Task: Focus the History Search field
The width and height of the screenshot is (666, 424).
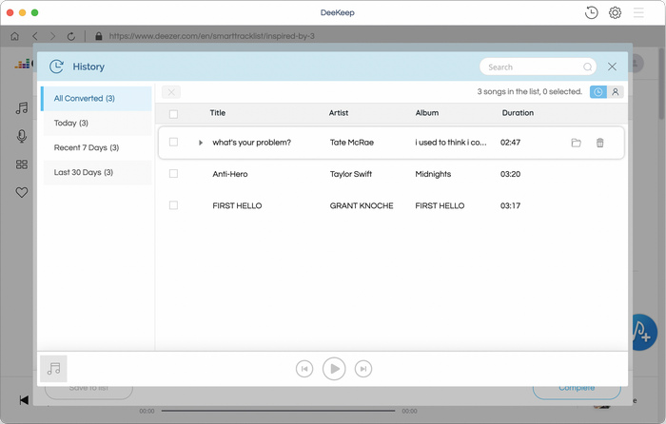Action: click(538, 67)
